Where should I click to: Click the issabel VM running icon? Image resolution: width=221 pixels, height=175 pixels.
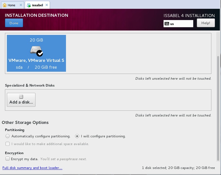pyautogui.click(x=29, y=5)
